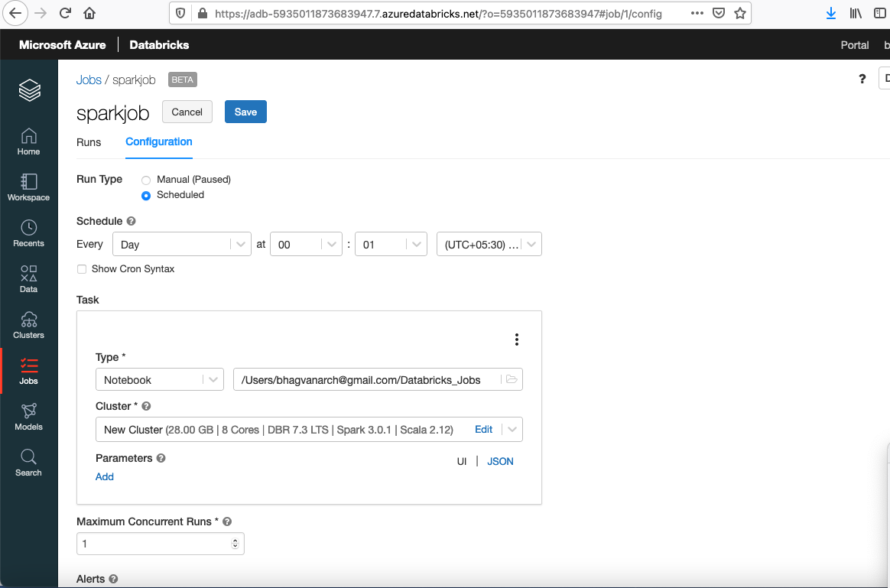Click the Microsoft Azure header text
This screenshot has width=890, height=588.
point(63,45)
